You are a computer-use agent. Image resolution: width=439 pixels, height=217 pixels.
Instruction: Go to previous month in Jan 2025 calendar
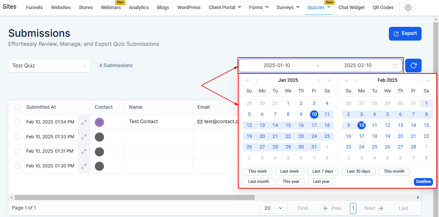click(257, 80)
